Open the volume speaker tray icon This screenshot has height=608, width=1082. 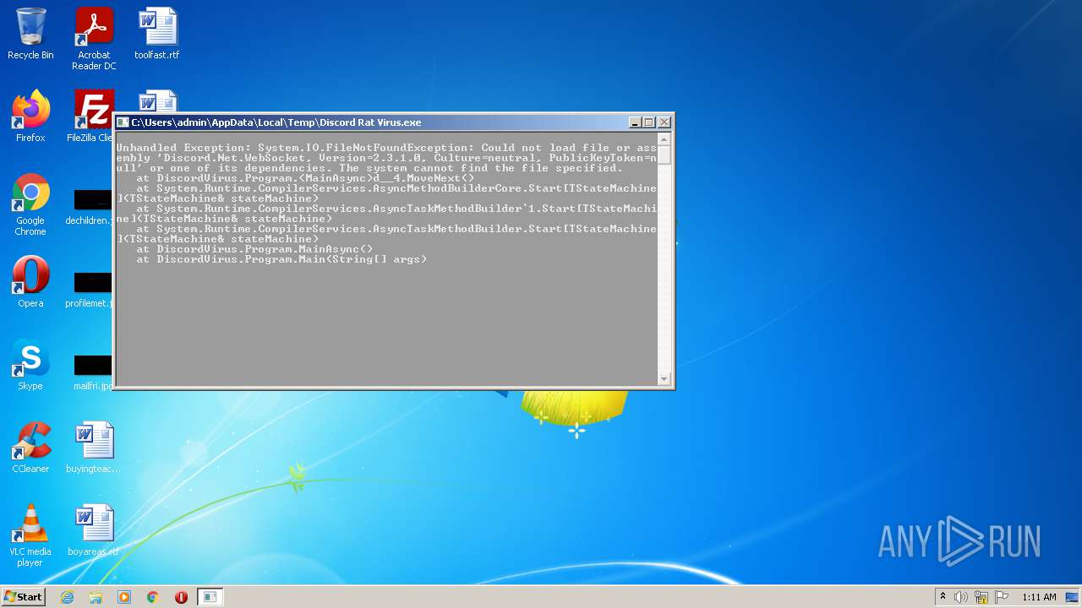(x=961, y=597)
